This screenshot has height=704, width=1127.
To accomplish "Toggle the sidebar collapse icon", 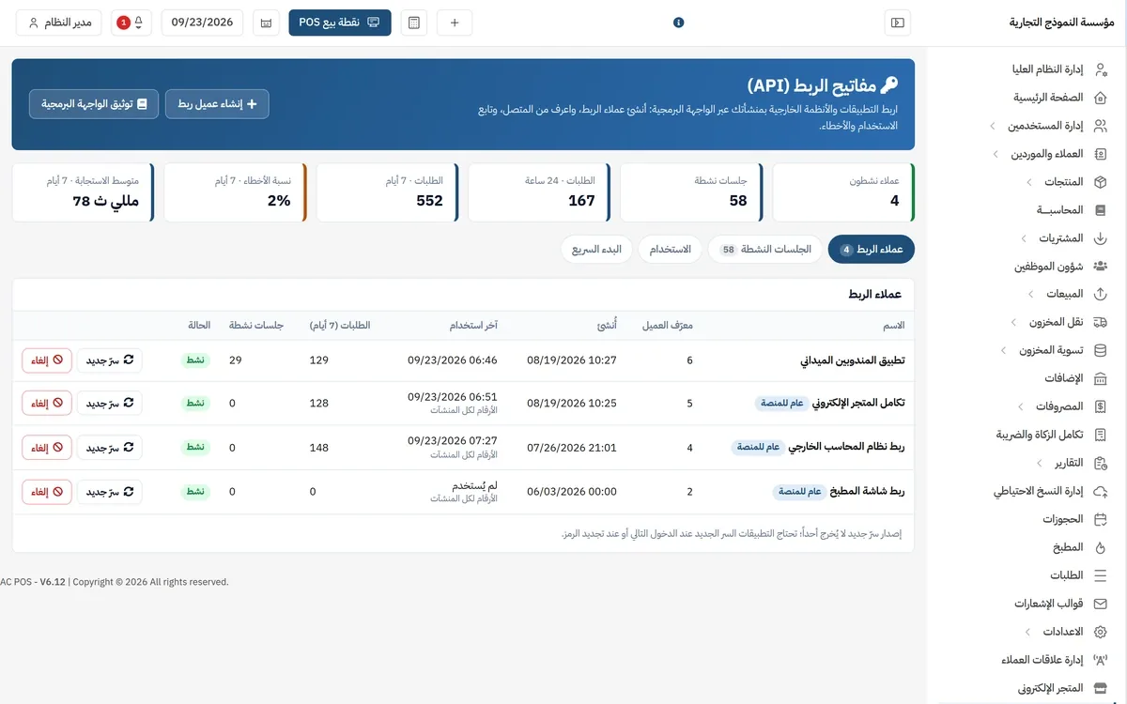I will (898, 23).
